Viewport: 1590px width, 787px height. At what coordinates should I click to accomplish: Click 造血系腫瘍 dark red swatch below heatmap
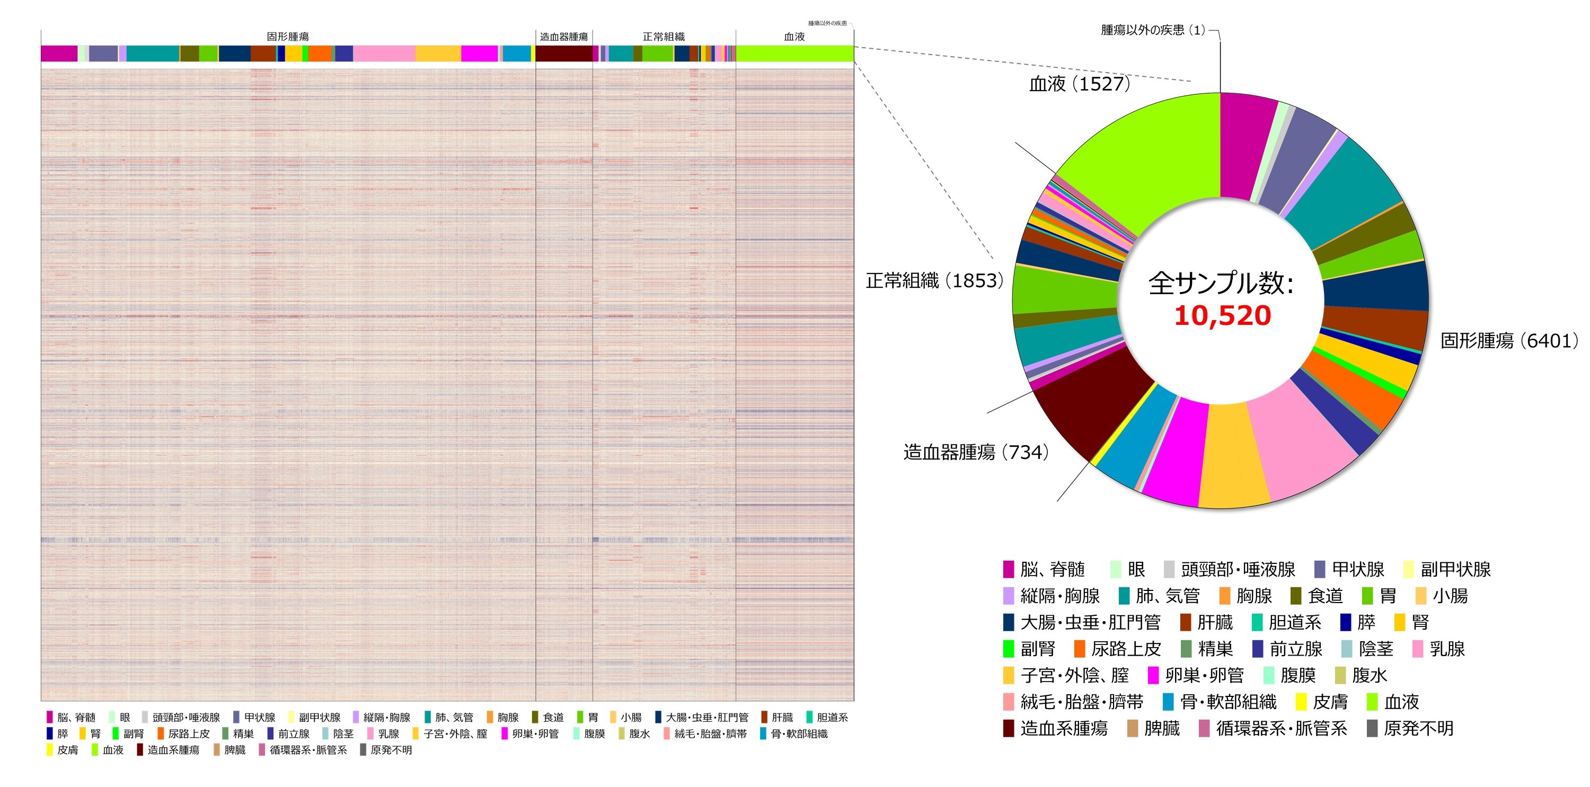[x=140, y=750]
